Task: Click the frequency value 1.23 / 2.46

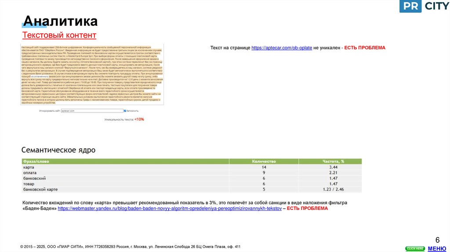Action: [x=333, y=189]
